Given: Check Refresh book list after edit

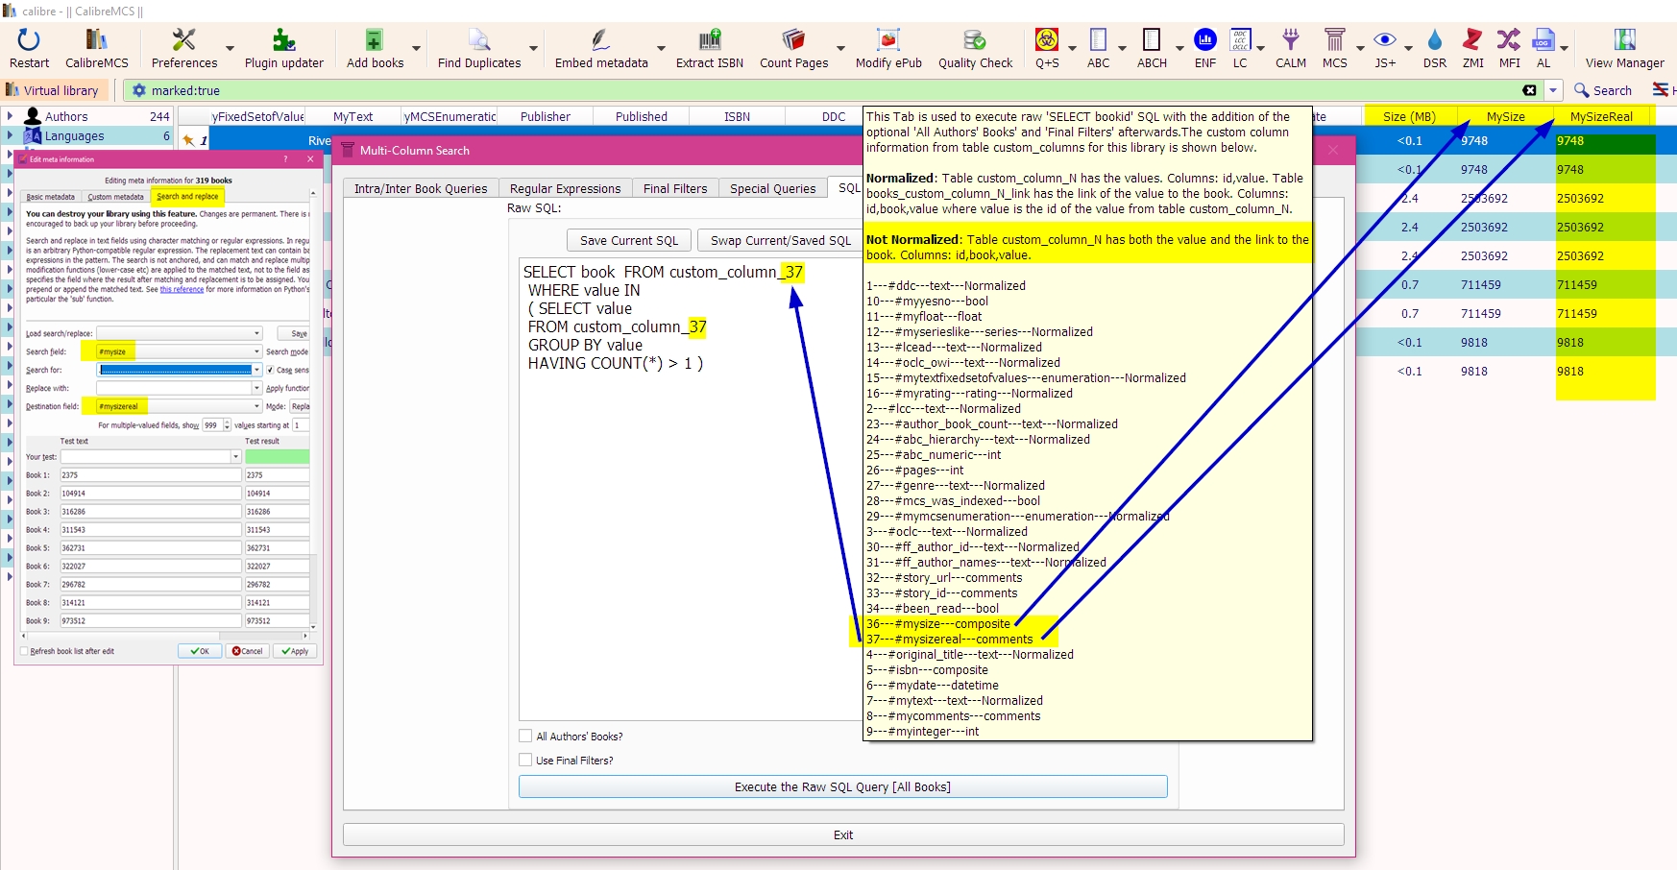Looking at the screenshot, I should pyautogui.click(x=24, y=651).
